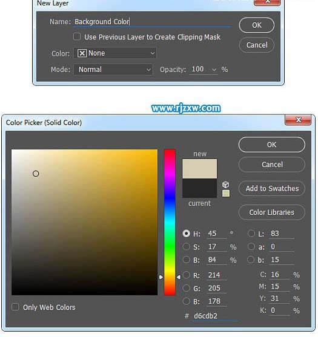Click the web-safe cube warning icon
This screenshot has height=337, width=318.
coord(225,185)
